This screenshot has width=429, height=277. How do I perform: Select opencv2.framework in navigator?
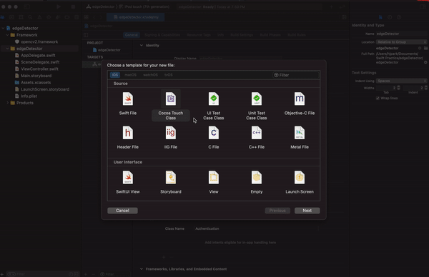point(39,42)
